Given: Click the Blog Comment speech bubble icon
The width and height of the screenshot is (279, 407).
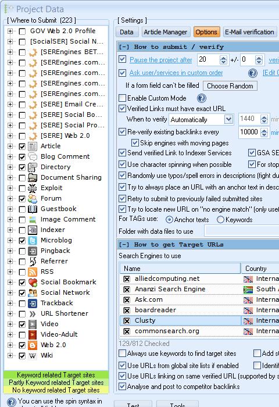Looking at the screenshot, I should tap(33, 157).
